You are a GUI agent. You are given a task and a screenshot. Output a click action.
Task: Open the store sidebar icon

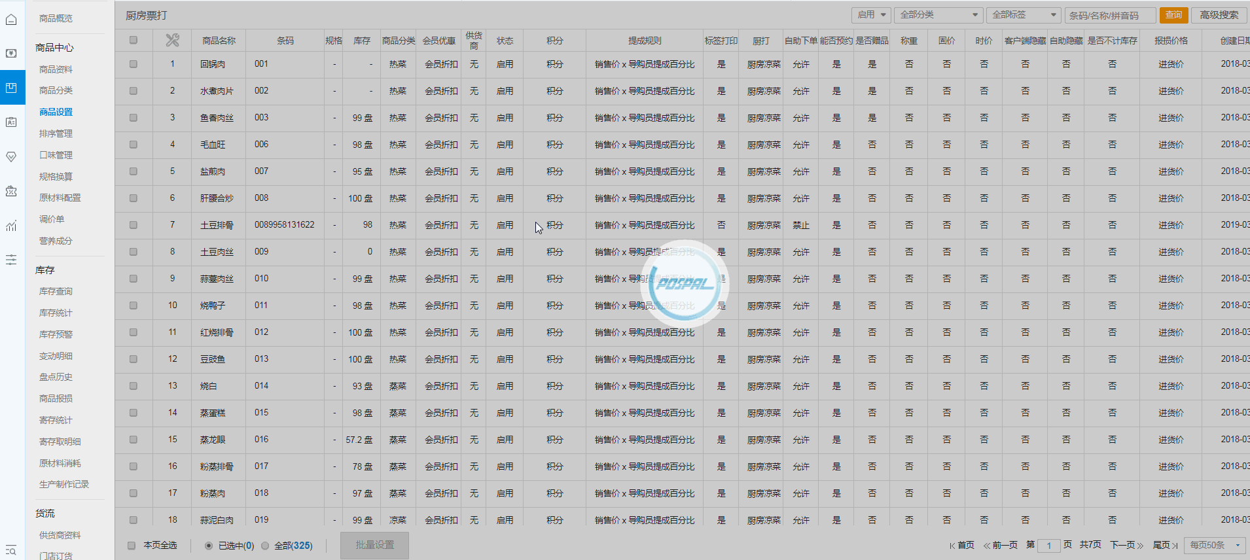coord(11,192)
